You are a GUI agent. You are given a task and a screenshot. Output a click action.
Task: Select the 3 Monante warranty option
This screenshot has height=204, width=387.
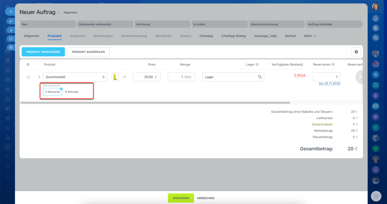pyautogui.click(x=52, y=92)
